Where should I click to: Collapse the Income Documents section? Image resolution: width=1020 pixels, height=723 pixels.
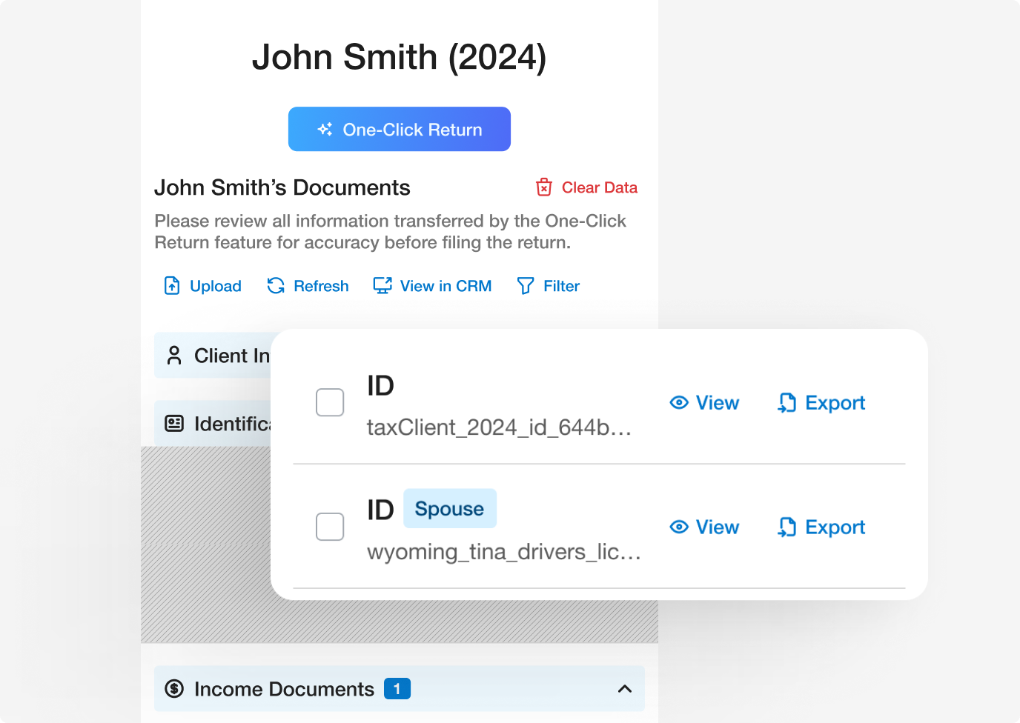point(625,689)
